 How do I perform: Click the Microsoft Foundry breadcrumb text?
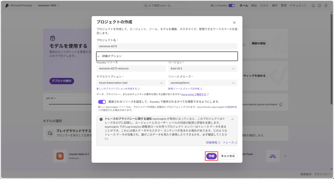click(x=21, y=5)
